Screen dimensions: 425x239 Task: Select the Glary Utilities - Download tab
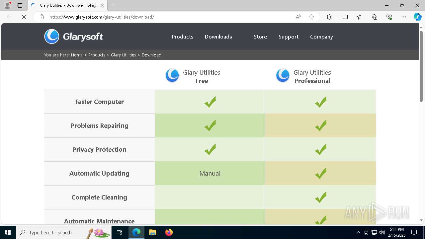pos(67,5)
